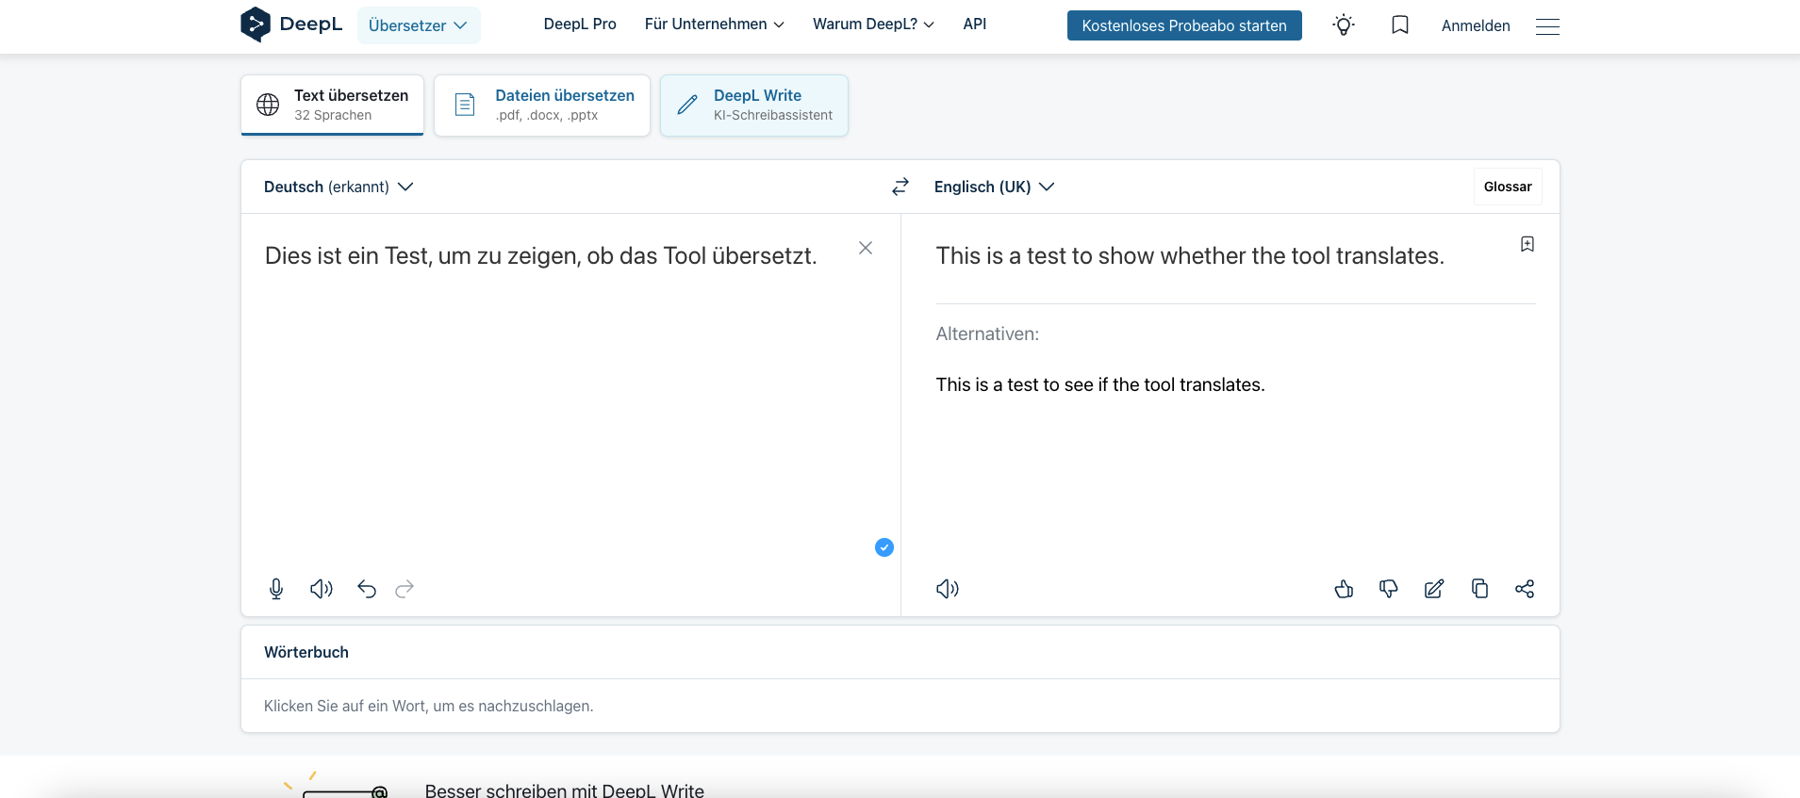Open the Glossar button

click(x=1508, y=187)
